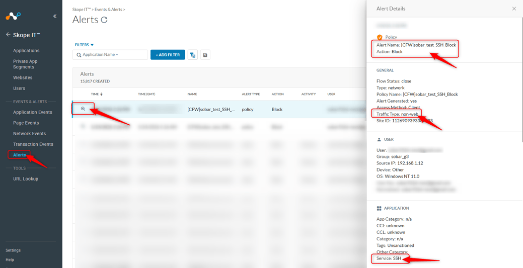
Task: Click the Netskope logo icon
Action: coord(14,16)
